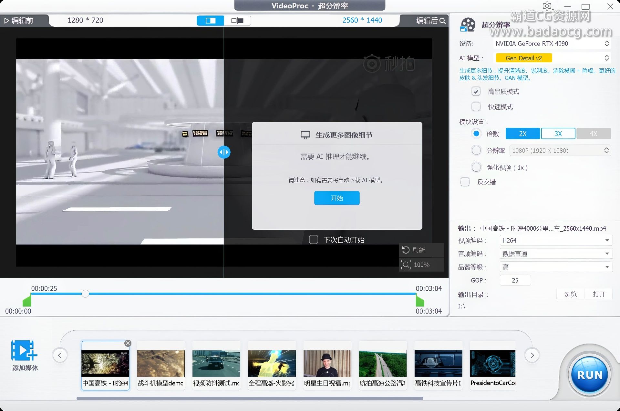The image size is (620, 411).
Task: Click the 添加媒体 add media icon
Action: (25, 351)
